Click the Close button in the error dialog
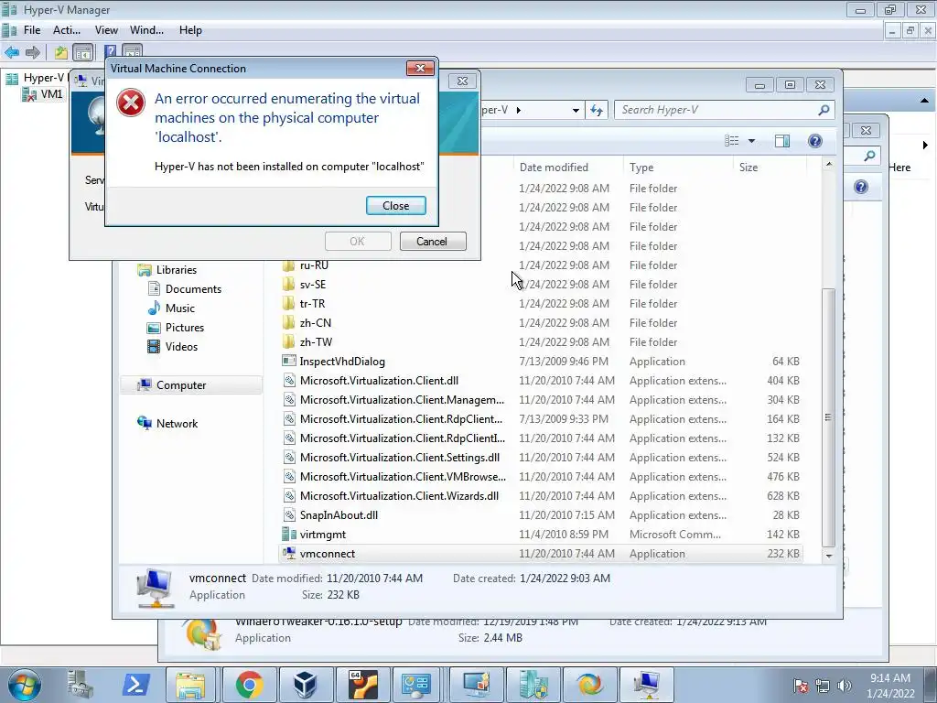This screenshot has height=703, width=937. 395,206
